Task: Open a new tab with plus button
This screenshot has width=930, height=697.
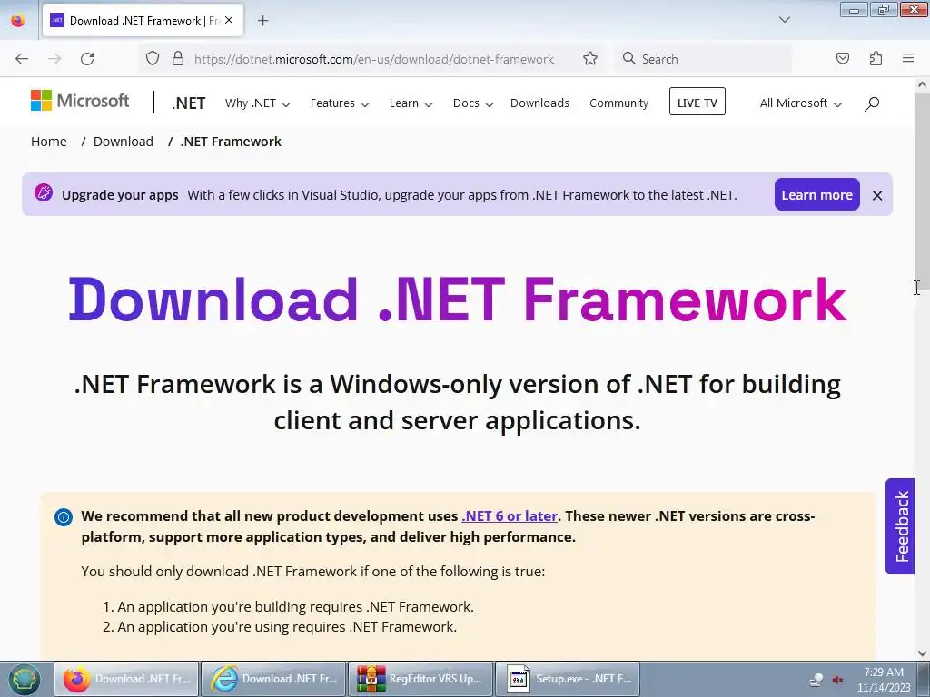Action: pyautogui.click(x=262, y=21)
